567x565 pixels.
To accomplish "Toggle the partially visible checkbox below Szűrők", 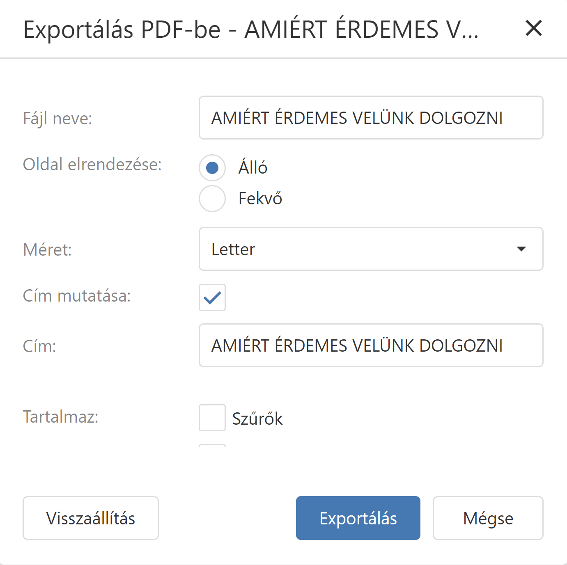I will pos(212,445).
